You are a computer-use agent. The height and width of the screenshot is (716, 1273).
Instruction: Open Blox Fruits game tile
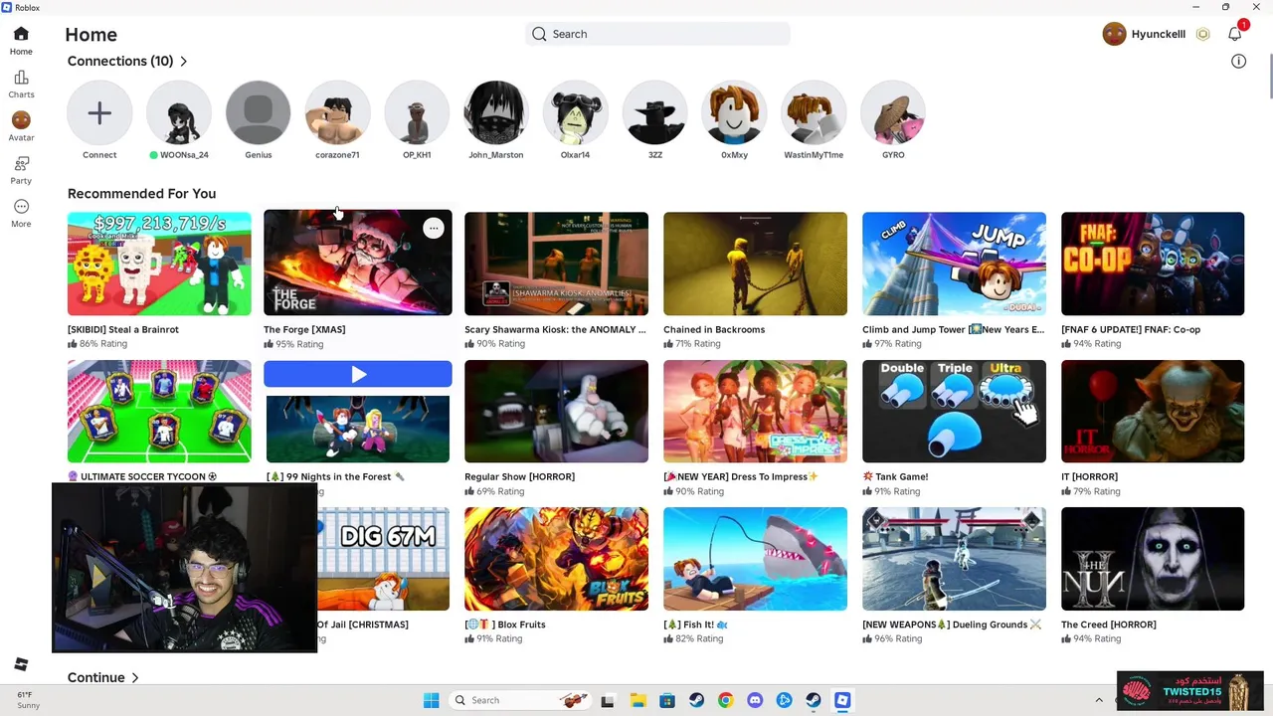tap(556, 559)
